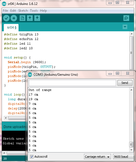Open the Carriage return line-ending dropdown
This screenshot has height=162, width=136.
point(97,157)
